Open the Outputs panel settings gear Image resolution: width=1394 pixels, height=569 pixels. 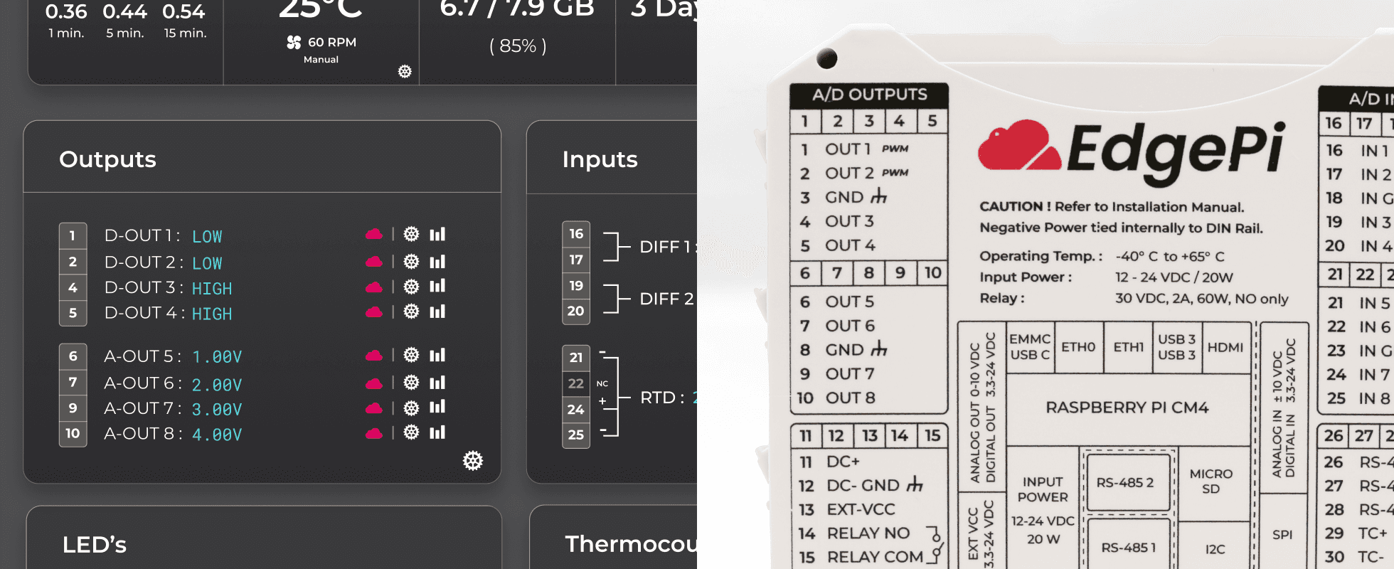tap(473, 461)
